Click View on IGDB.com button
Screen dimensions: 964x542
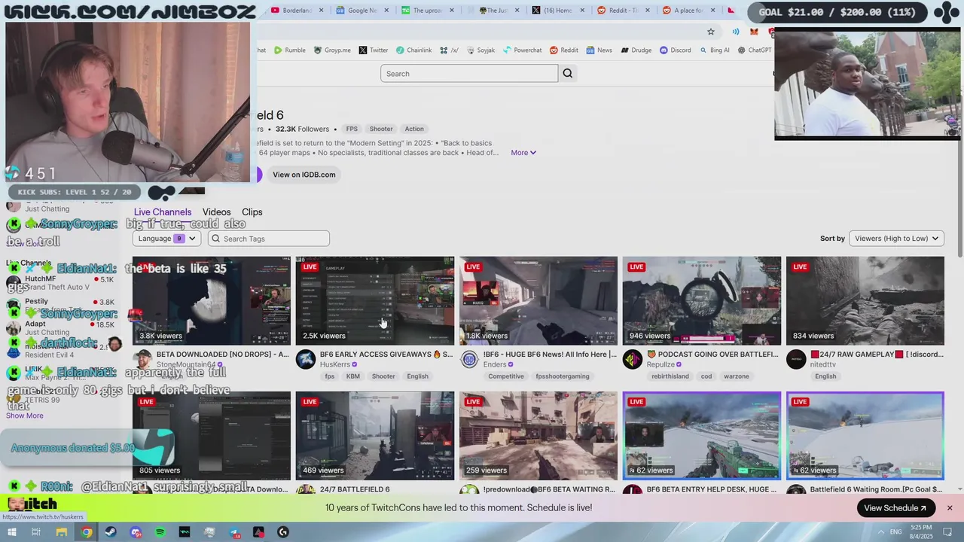pyautogui.click(x=304, y=175)
